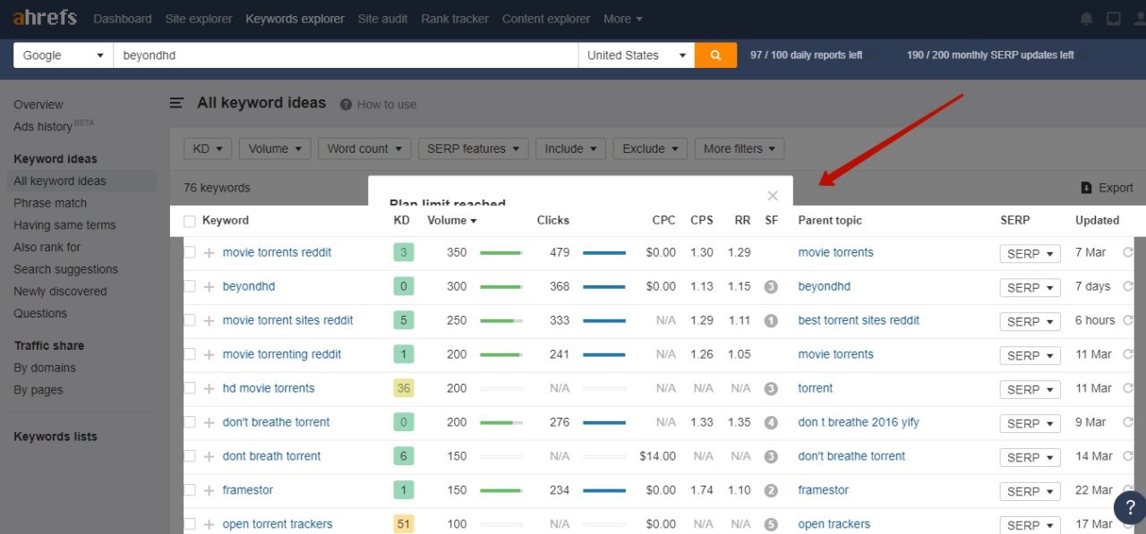
Task: Add movie torrents reddit with plus icon
Action: (x=209, y=253)
